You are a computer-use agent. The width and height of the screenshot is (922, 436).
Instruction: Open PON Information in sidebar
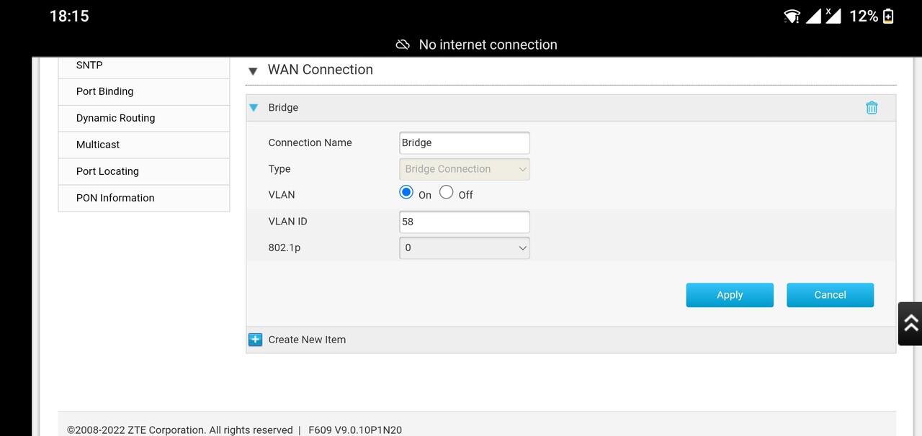[115, 198]
